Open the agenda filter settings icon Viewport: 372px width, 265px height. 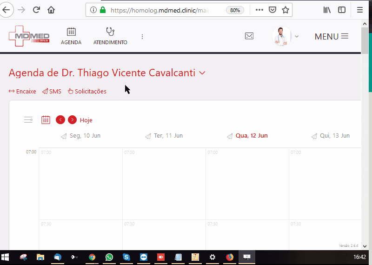[x=28, y=120]
